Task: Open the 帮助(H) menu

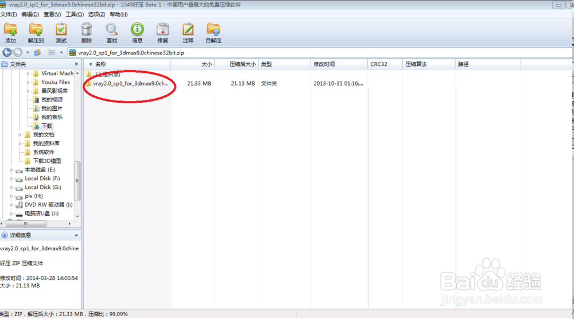Action: [119, 14]
